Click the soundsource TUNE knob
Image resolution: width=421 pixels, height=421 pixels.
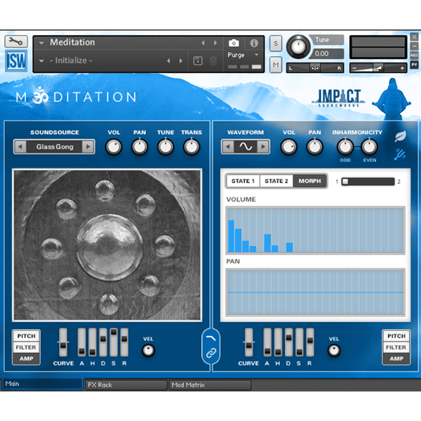(166, 147)
